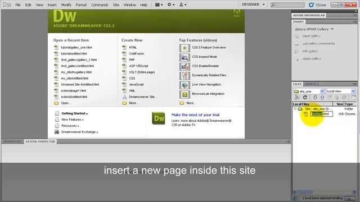Image resolution: width=360 pixels, height=202 pixels.
Task: Open the DESIGNER workspace dropdown
Action: point(254,4)
